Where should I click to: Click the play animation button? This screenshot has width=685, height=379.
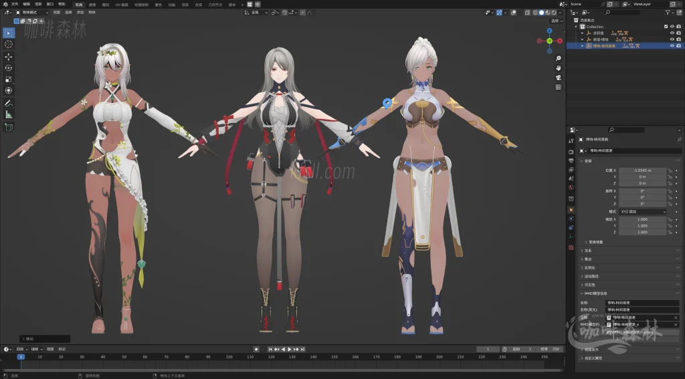coord(290,350)
